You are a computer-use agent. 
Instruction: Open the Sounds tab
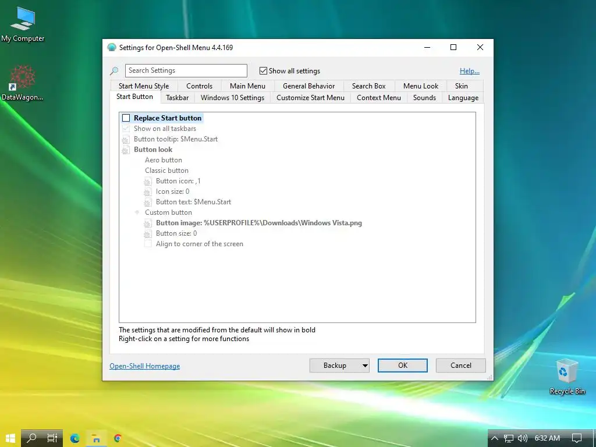pyautogui.click(x=424, y=98)
